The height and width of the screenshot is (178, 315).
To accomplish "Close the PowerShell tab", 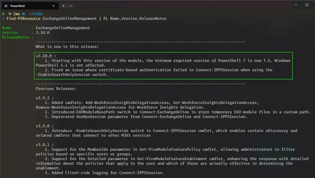I will [x=53, y=6].
